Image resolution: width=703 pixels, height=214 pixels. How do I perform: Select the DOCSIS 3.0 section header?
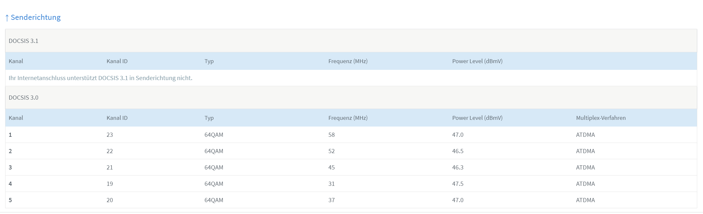pyautogui.click(x=23, y=98)
